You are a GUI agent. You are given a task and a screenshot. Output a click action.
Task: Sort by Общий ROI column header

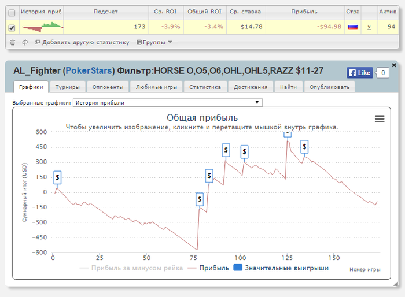[205, 12]
